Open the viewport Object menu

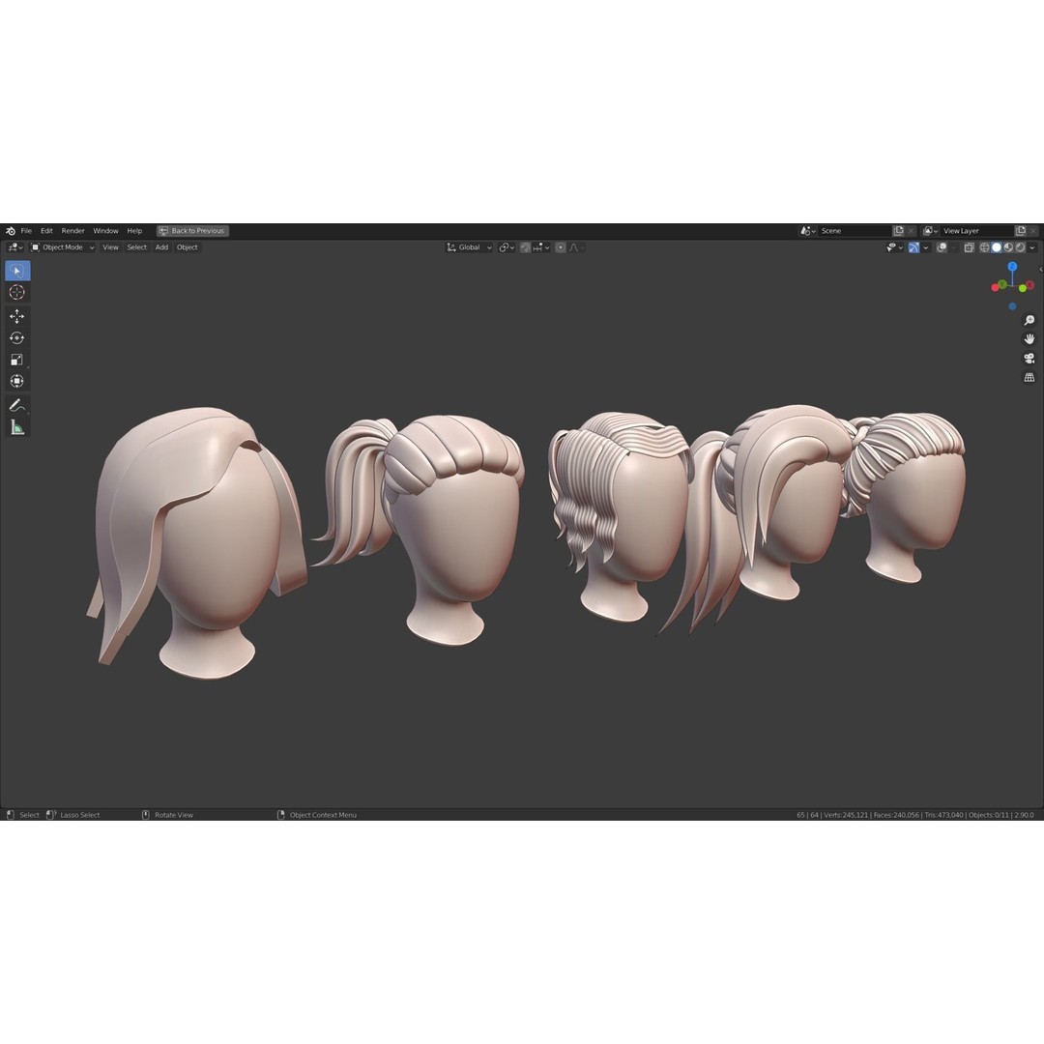tap(188, 247)
